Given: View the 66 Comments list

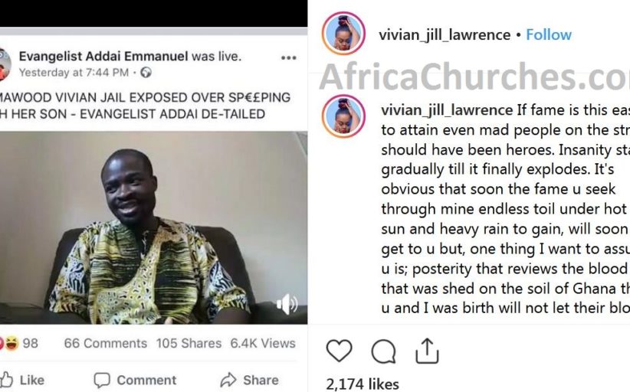Looking at the screenshot, I should click(105, 344).
